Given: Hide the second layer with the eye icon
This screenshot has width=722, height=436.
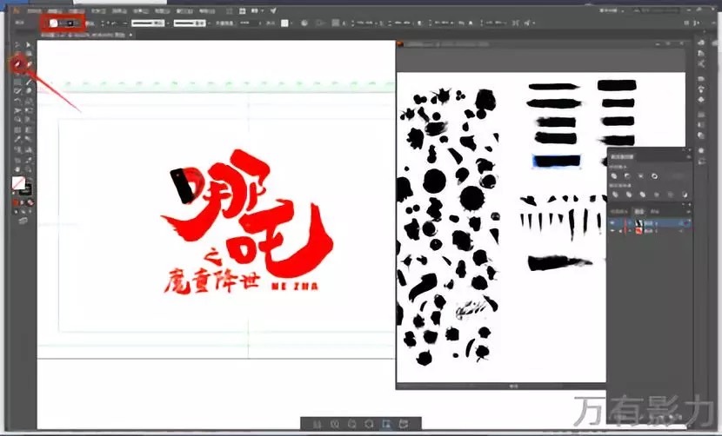Looking at the screenshot, I should pos(613,232).
